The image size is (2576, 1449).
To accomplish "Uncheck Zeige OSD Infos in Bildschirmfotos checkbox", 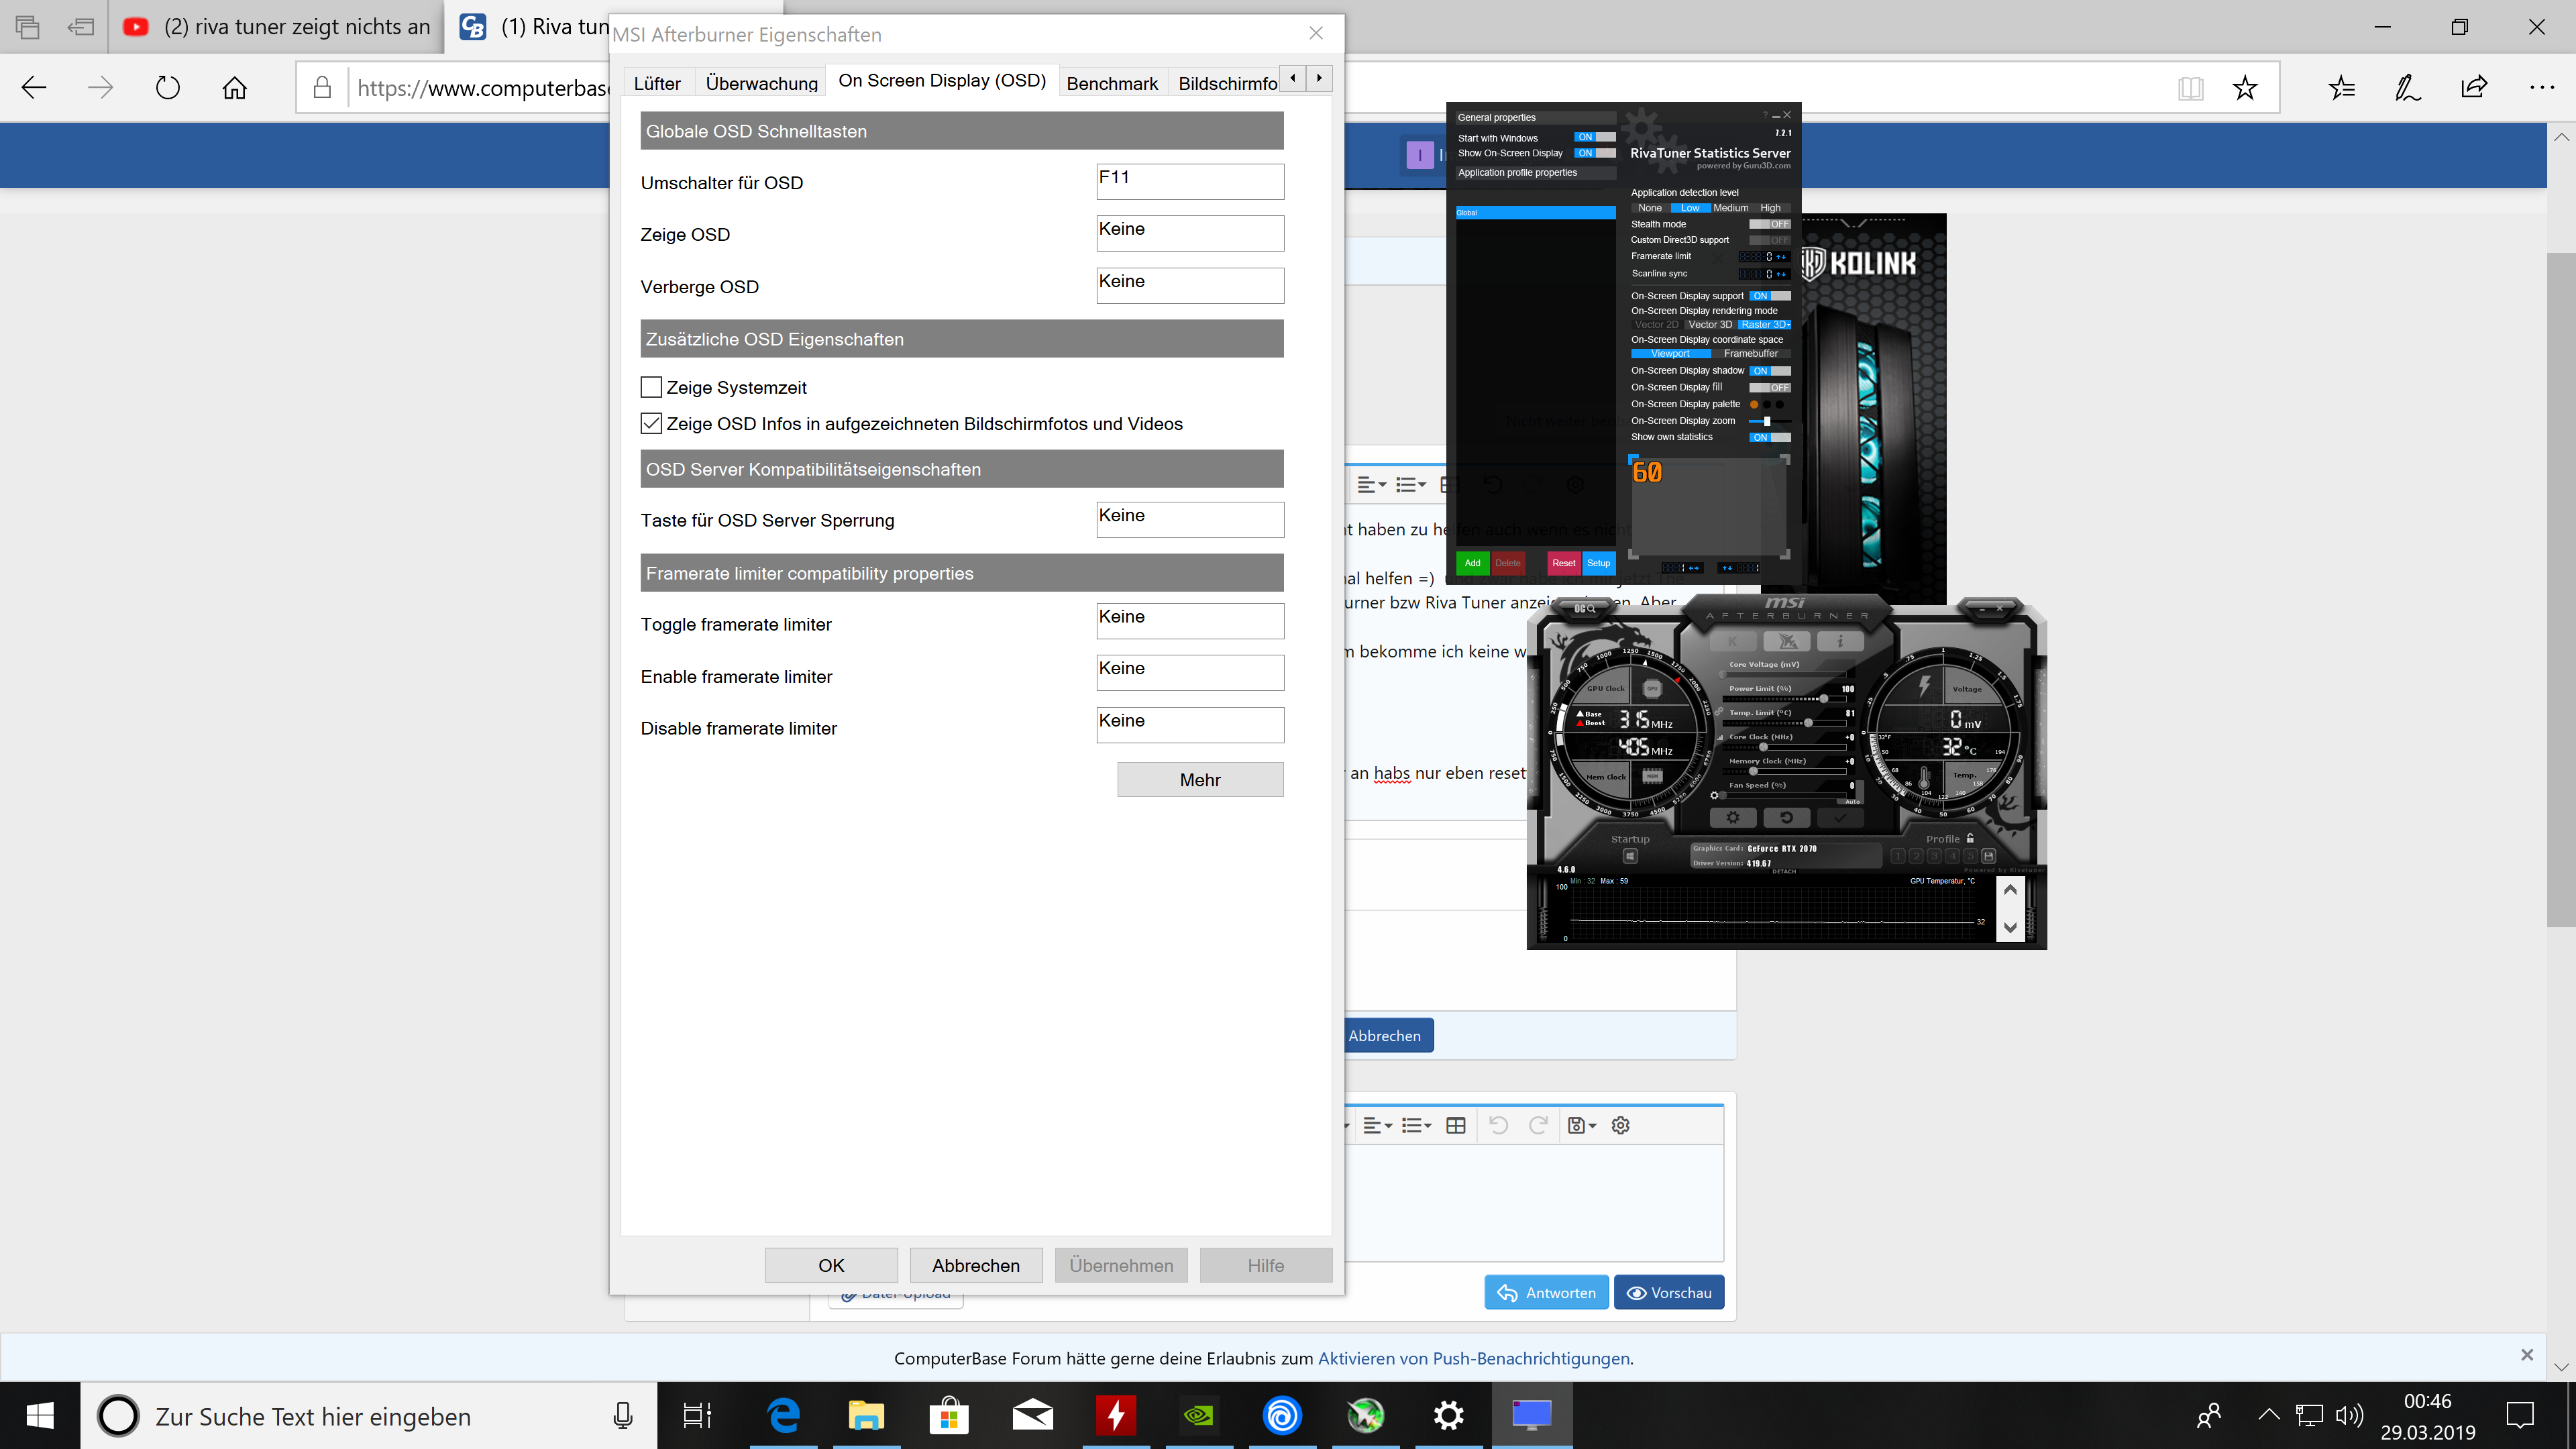I will [651, 423].
